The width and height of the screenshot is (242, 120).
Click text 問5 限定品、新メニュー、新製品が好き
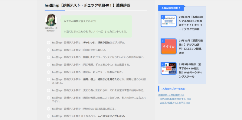pos(87,72)
